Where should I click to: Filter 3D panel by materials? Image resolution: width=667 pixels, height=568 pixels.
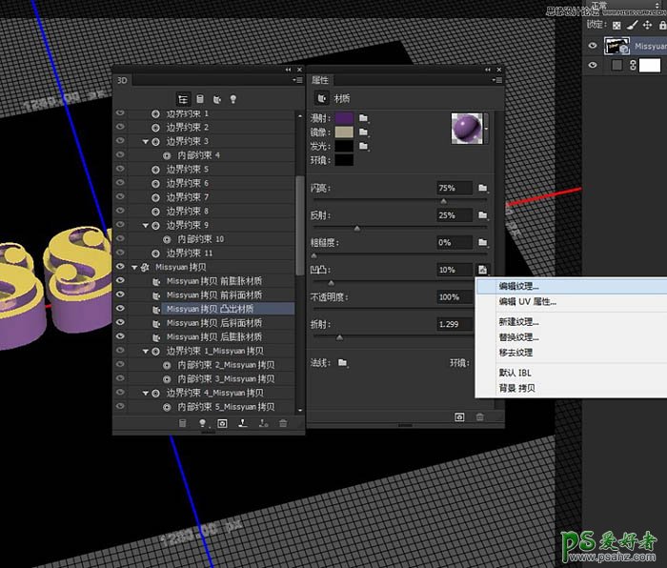tap(217, 98)
